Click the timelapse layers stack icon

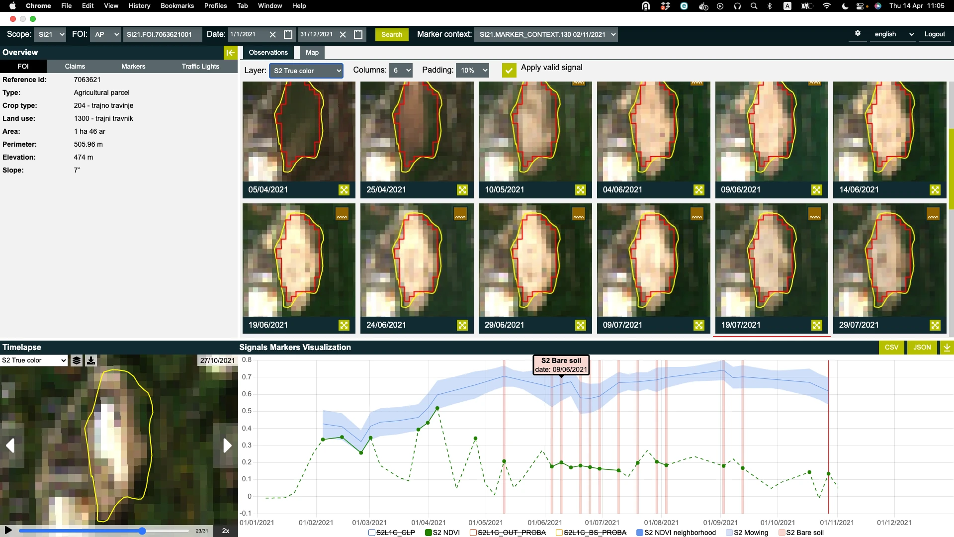(77, 360)
